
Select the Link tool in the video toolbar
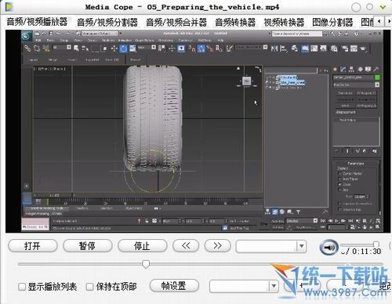[x=27, y=49]
